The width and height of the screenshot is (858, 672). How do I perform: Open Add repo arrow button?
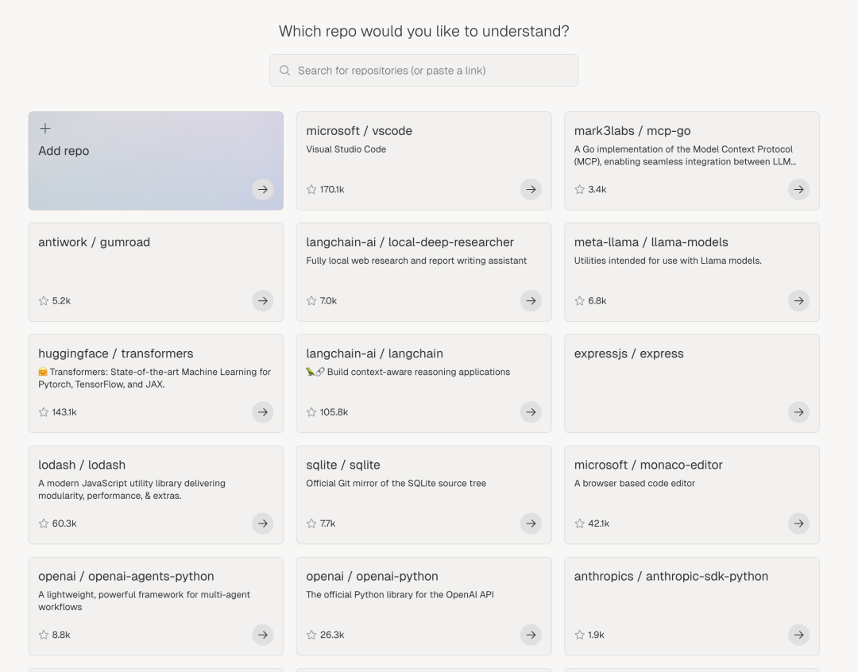(x=263, y=189)
